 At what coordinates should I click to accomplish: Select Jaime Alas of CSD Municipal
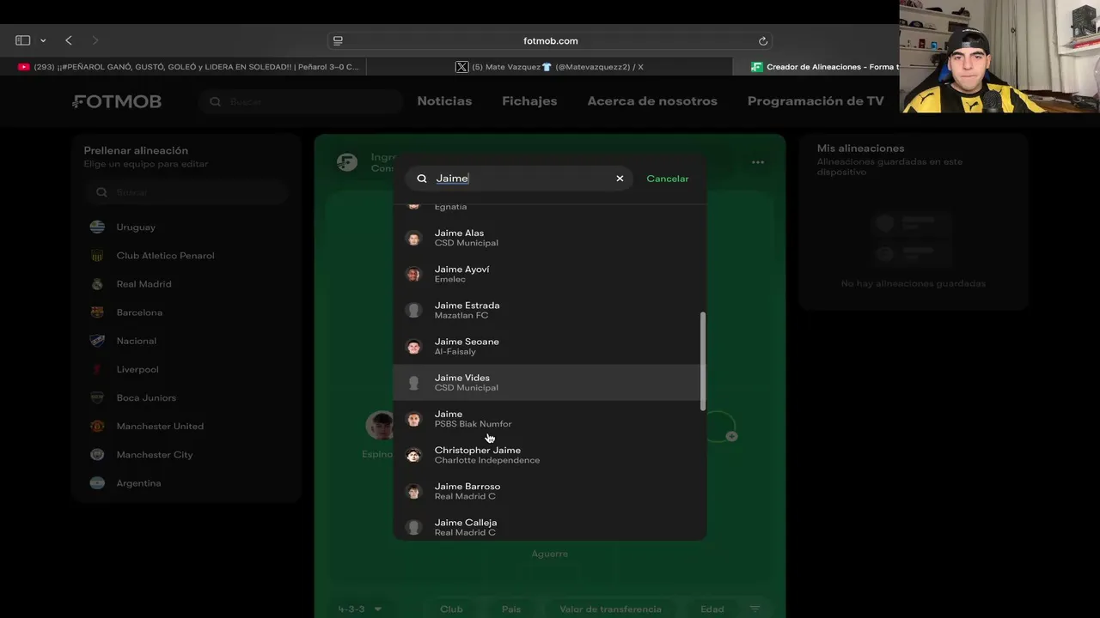pos(550,238)
